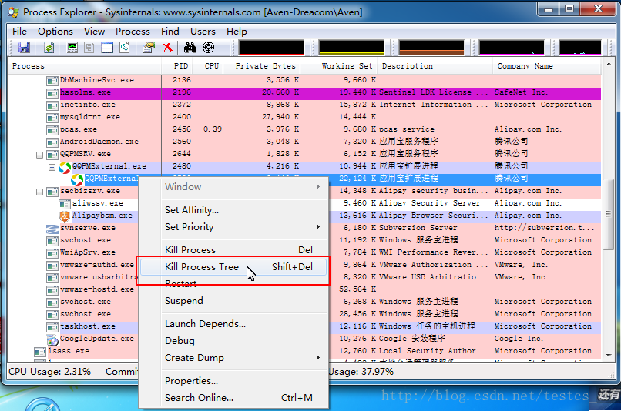Choose Debug from context menu
Viewport: 621px width, 411px height.
(x=233, y=341)
